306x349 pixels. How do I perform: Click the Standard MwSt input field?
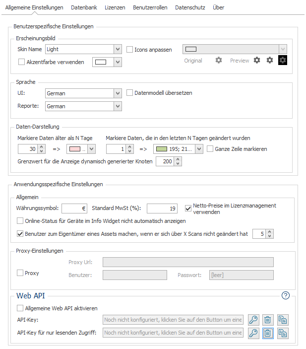coord(162,209)
